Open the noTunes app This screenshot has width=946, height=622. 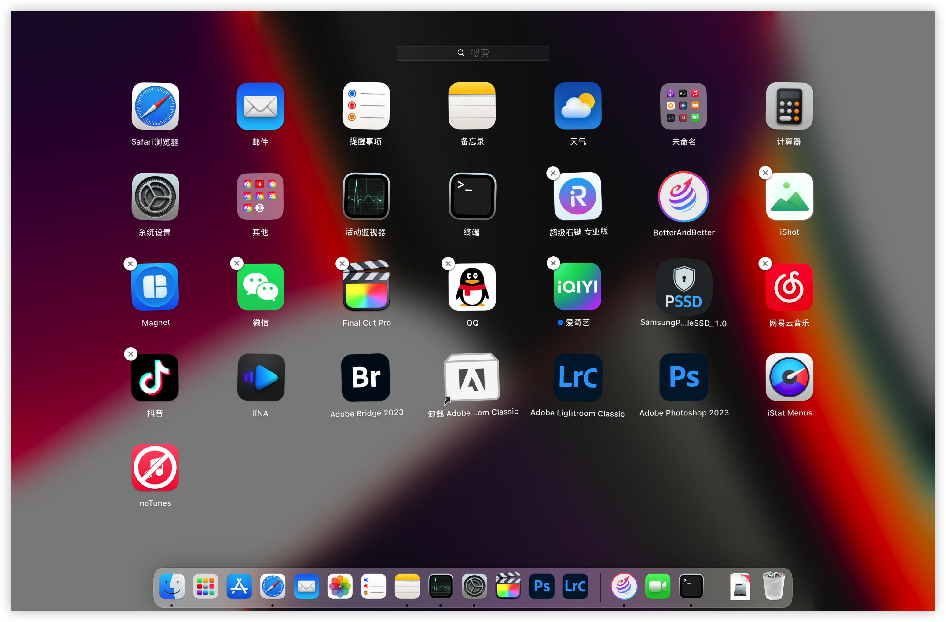click(155, 467)
